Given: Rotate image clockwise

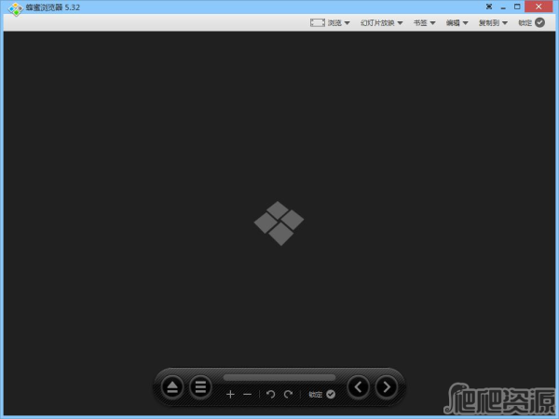Looking at the screenshot, I should pyautogui.click(x=288, y=395).
